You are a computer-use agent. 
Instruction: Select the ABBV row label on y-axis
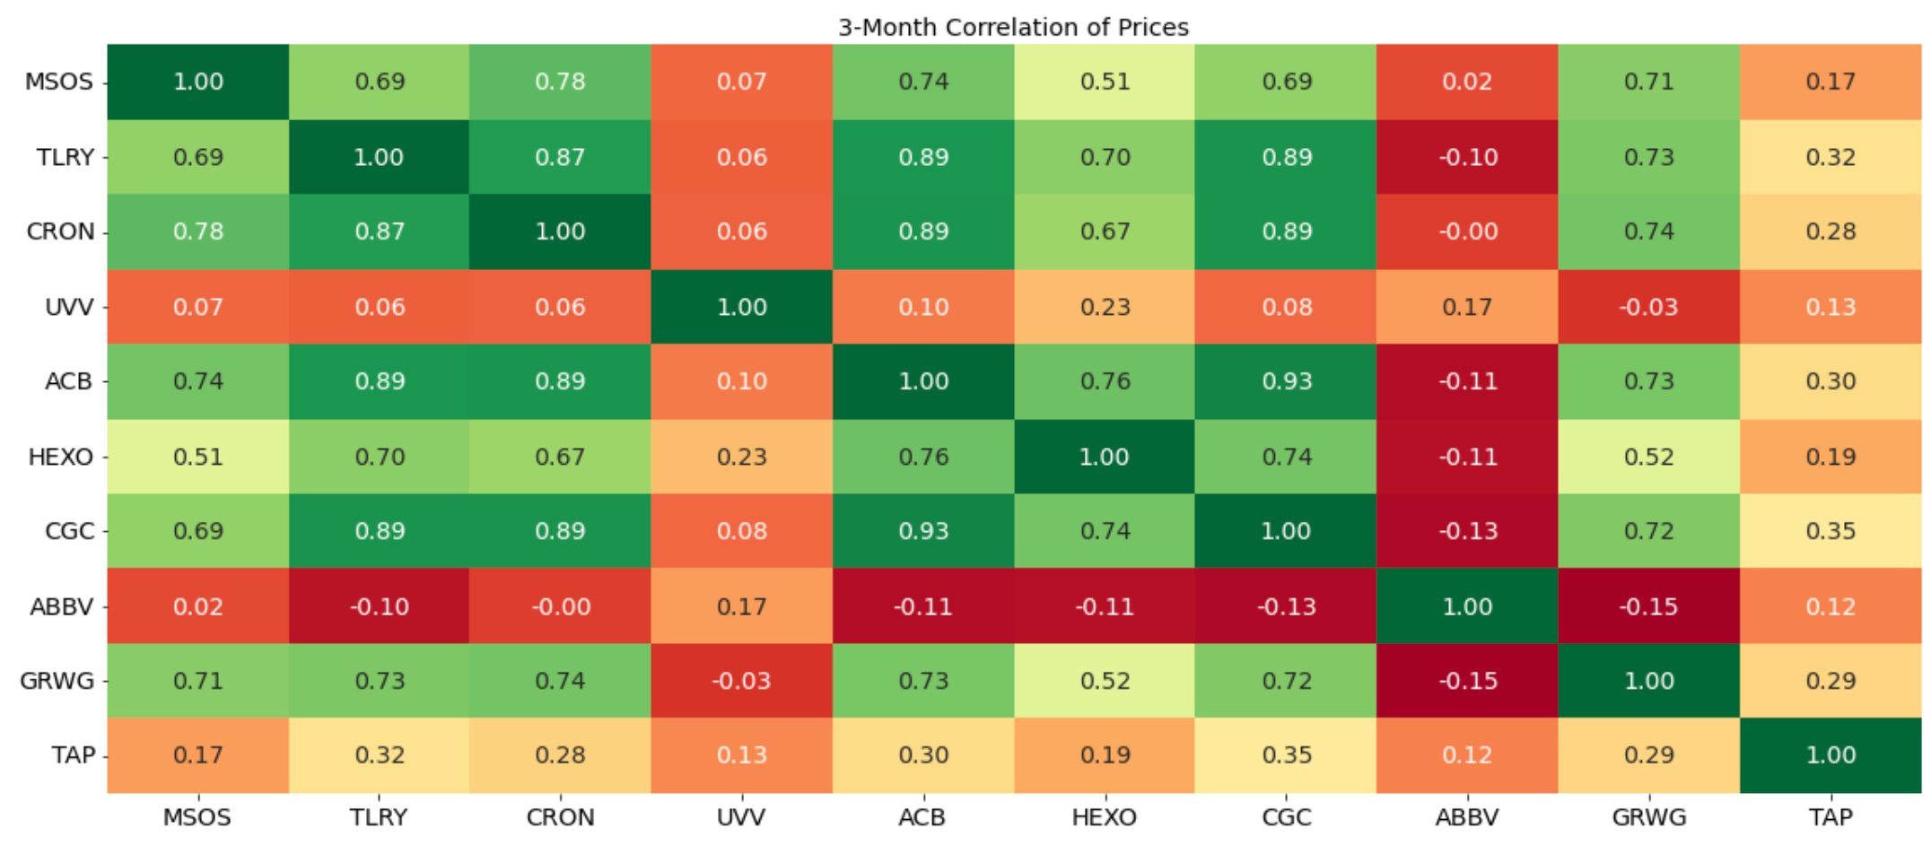pos(61,606)
